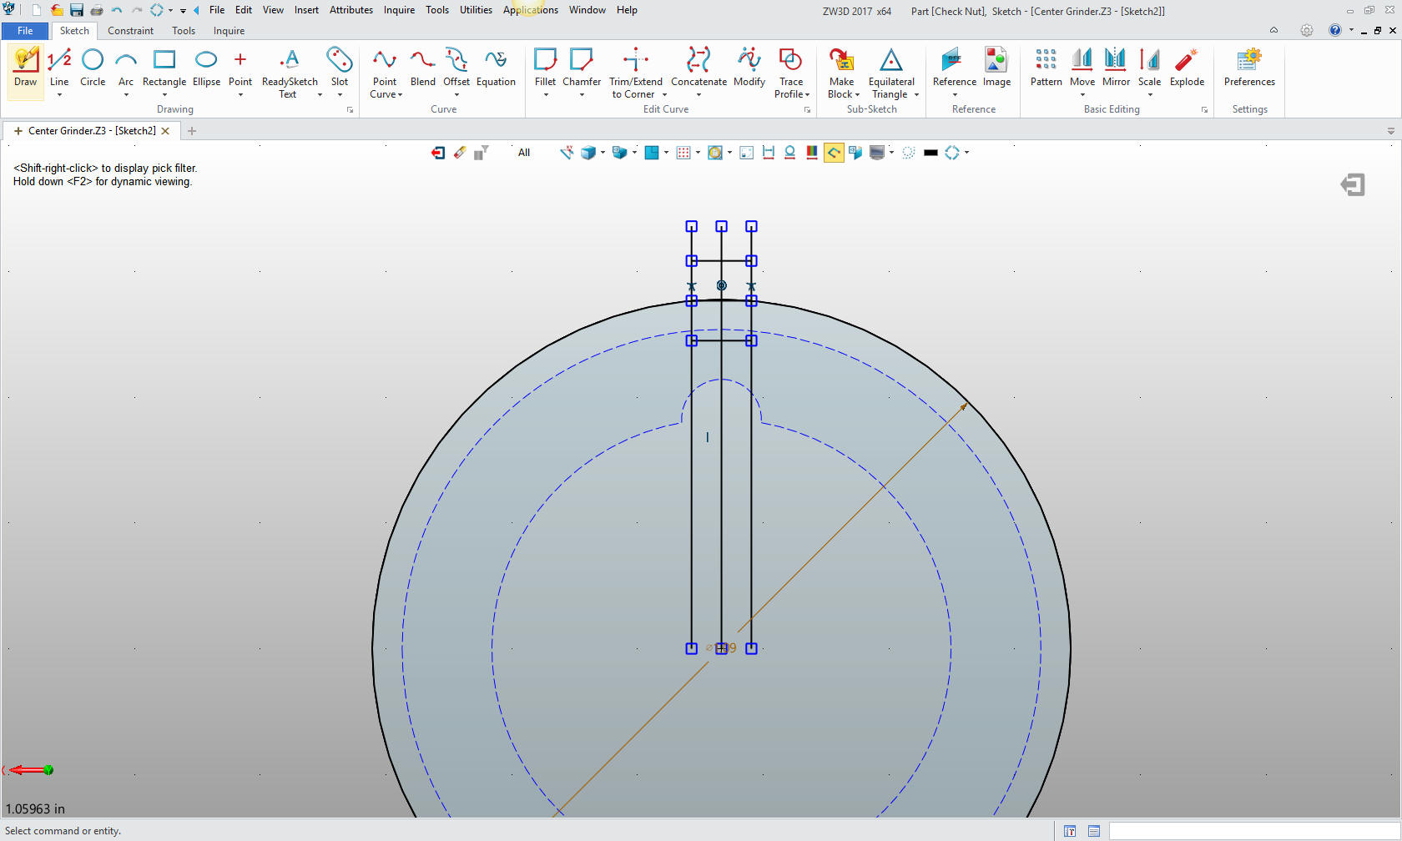Select the Slot tool
The width and height of the screenshot is (1402, 841).
click(x=340, y=67)
